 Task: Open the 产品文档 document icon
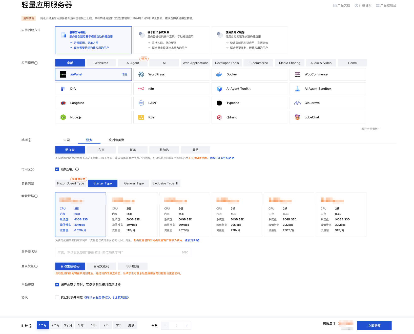335,5
